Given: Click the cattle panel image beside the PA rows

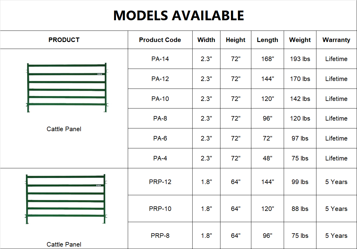Looking at the screenshot, I should tap(67, 88).
